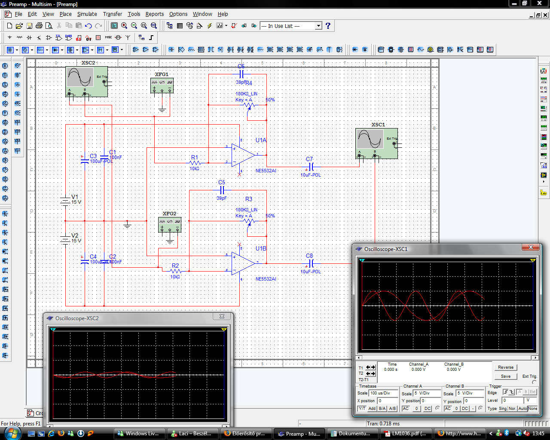The width and height of the screenshot is (550, 440).
Task: Click the Place Misc component icon
Action: point(108,38)
